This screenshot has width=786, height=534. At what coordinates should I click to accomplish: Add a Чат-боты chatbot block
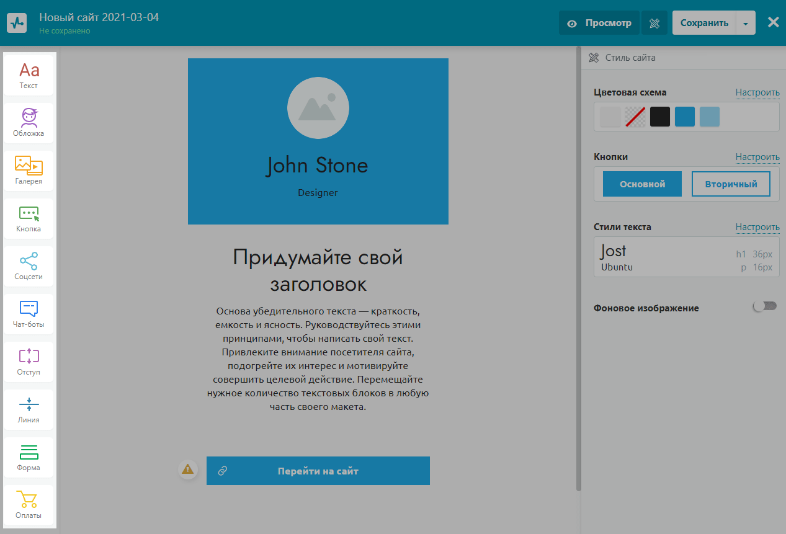pyautogui.click(x=29, y=314)
